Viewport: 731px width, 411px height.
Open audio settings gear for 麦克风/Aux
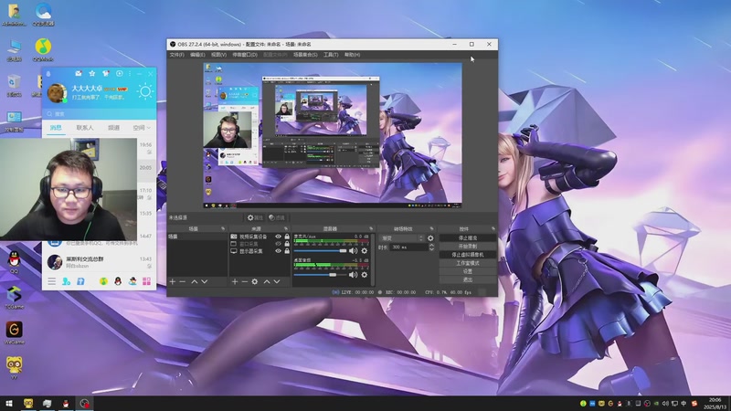(x=364, y=250)
